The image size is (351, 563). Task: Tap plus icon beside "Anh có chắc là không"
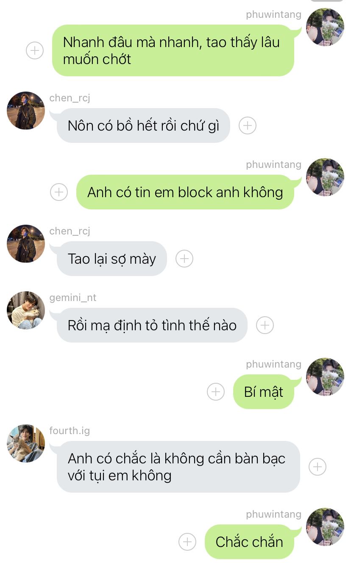318,467
